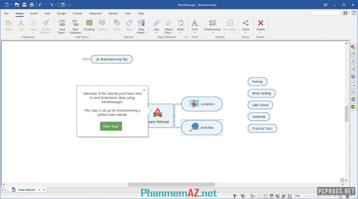Viewport: 358px width, 199px height.
Task: Open the New Topic dropdown arrow
Action: click(66, 32)
